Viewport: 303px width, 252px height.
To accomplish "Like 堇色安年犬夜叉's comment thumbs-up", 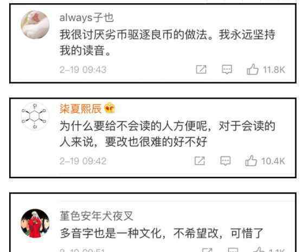I will [x=260, y=249].
